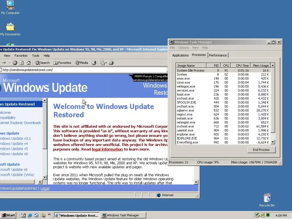Click sidebar frame scroll down arrow

44,177
